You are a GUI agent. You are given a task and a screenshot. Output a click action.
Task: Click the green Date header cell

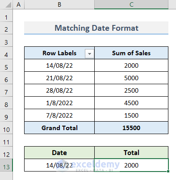pos(59,153)
